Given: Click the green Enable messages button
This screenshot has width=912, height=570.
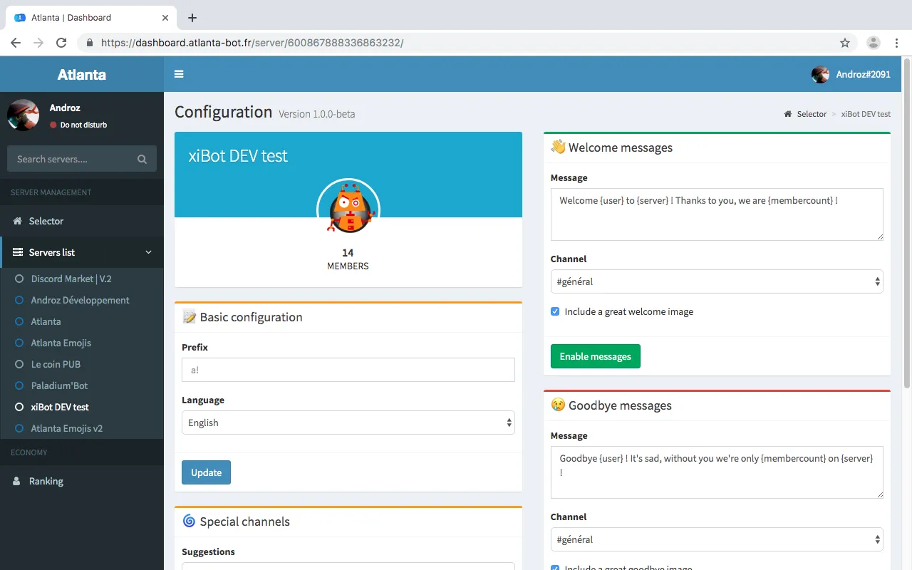Looking at the screenshot, I should [x=595, y=356].
